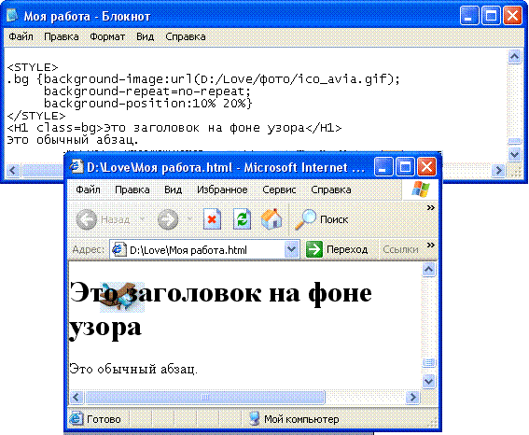Click the 'background-repeat=no-repeat;' line in Notepad

point(147,91)
